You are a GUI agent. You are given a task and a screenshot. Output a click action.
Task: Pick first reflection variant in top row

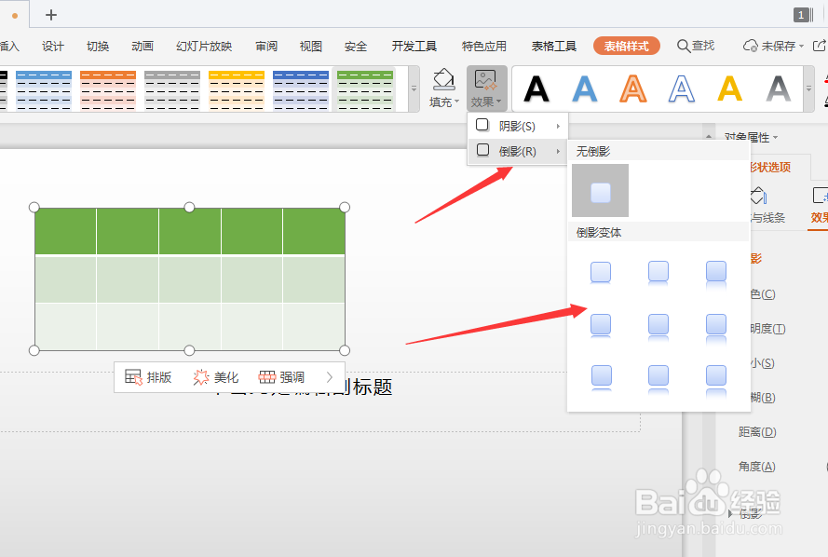coord(601,272)
